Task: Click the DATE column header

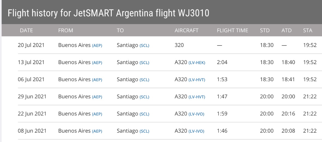Action: [26, 30]
